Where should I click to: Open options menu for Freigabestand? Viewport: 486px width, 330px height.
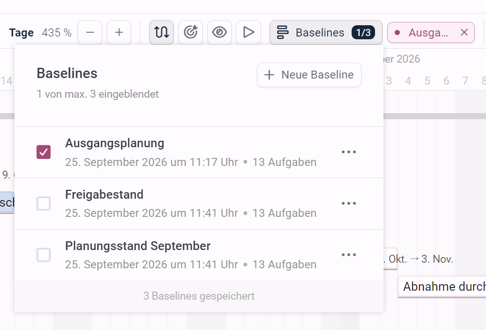(349, 203)
